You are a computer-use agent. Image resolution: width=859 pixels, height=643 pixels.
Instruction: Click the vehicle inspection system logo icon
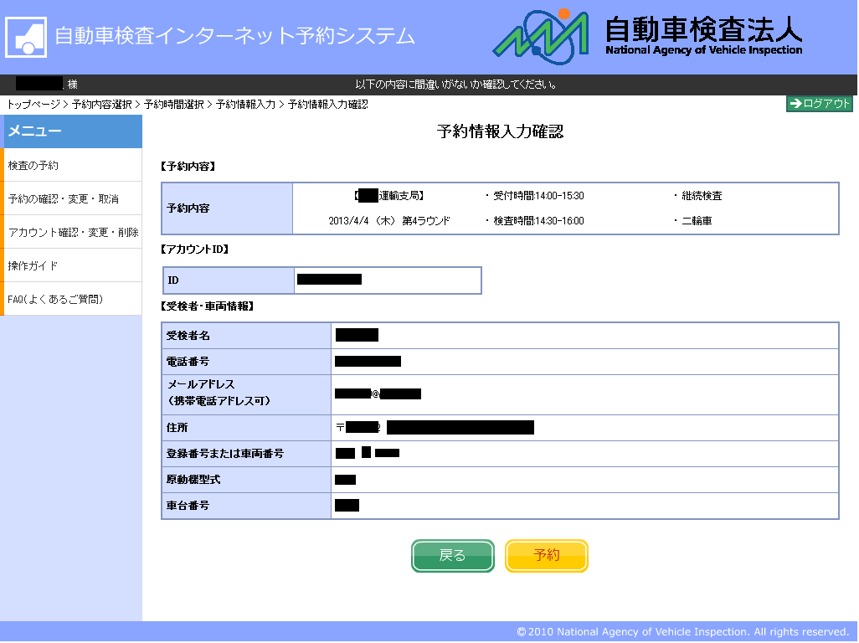click(26, 37)
